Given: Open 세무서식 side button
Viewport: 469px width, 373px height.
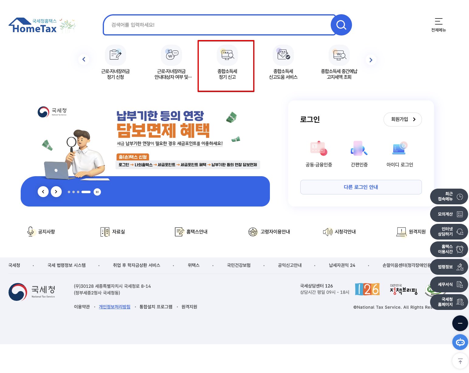Looking at the screenshot, I should point(449,284).
